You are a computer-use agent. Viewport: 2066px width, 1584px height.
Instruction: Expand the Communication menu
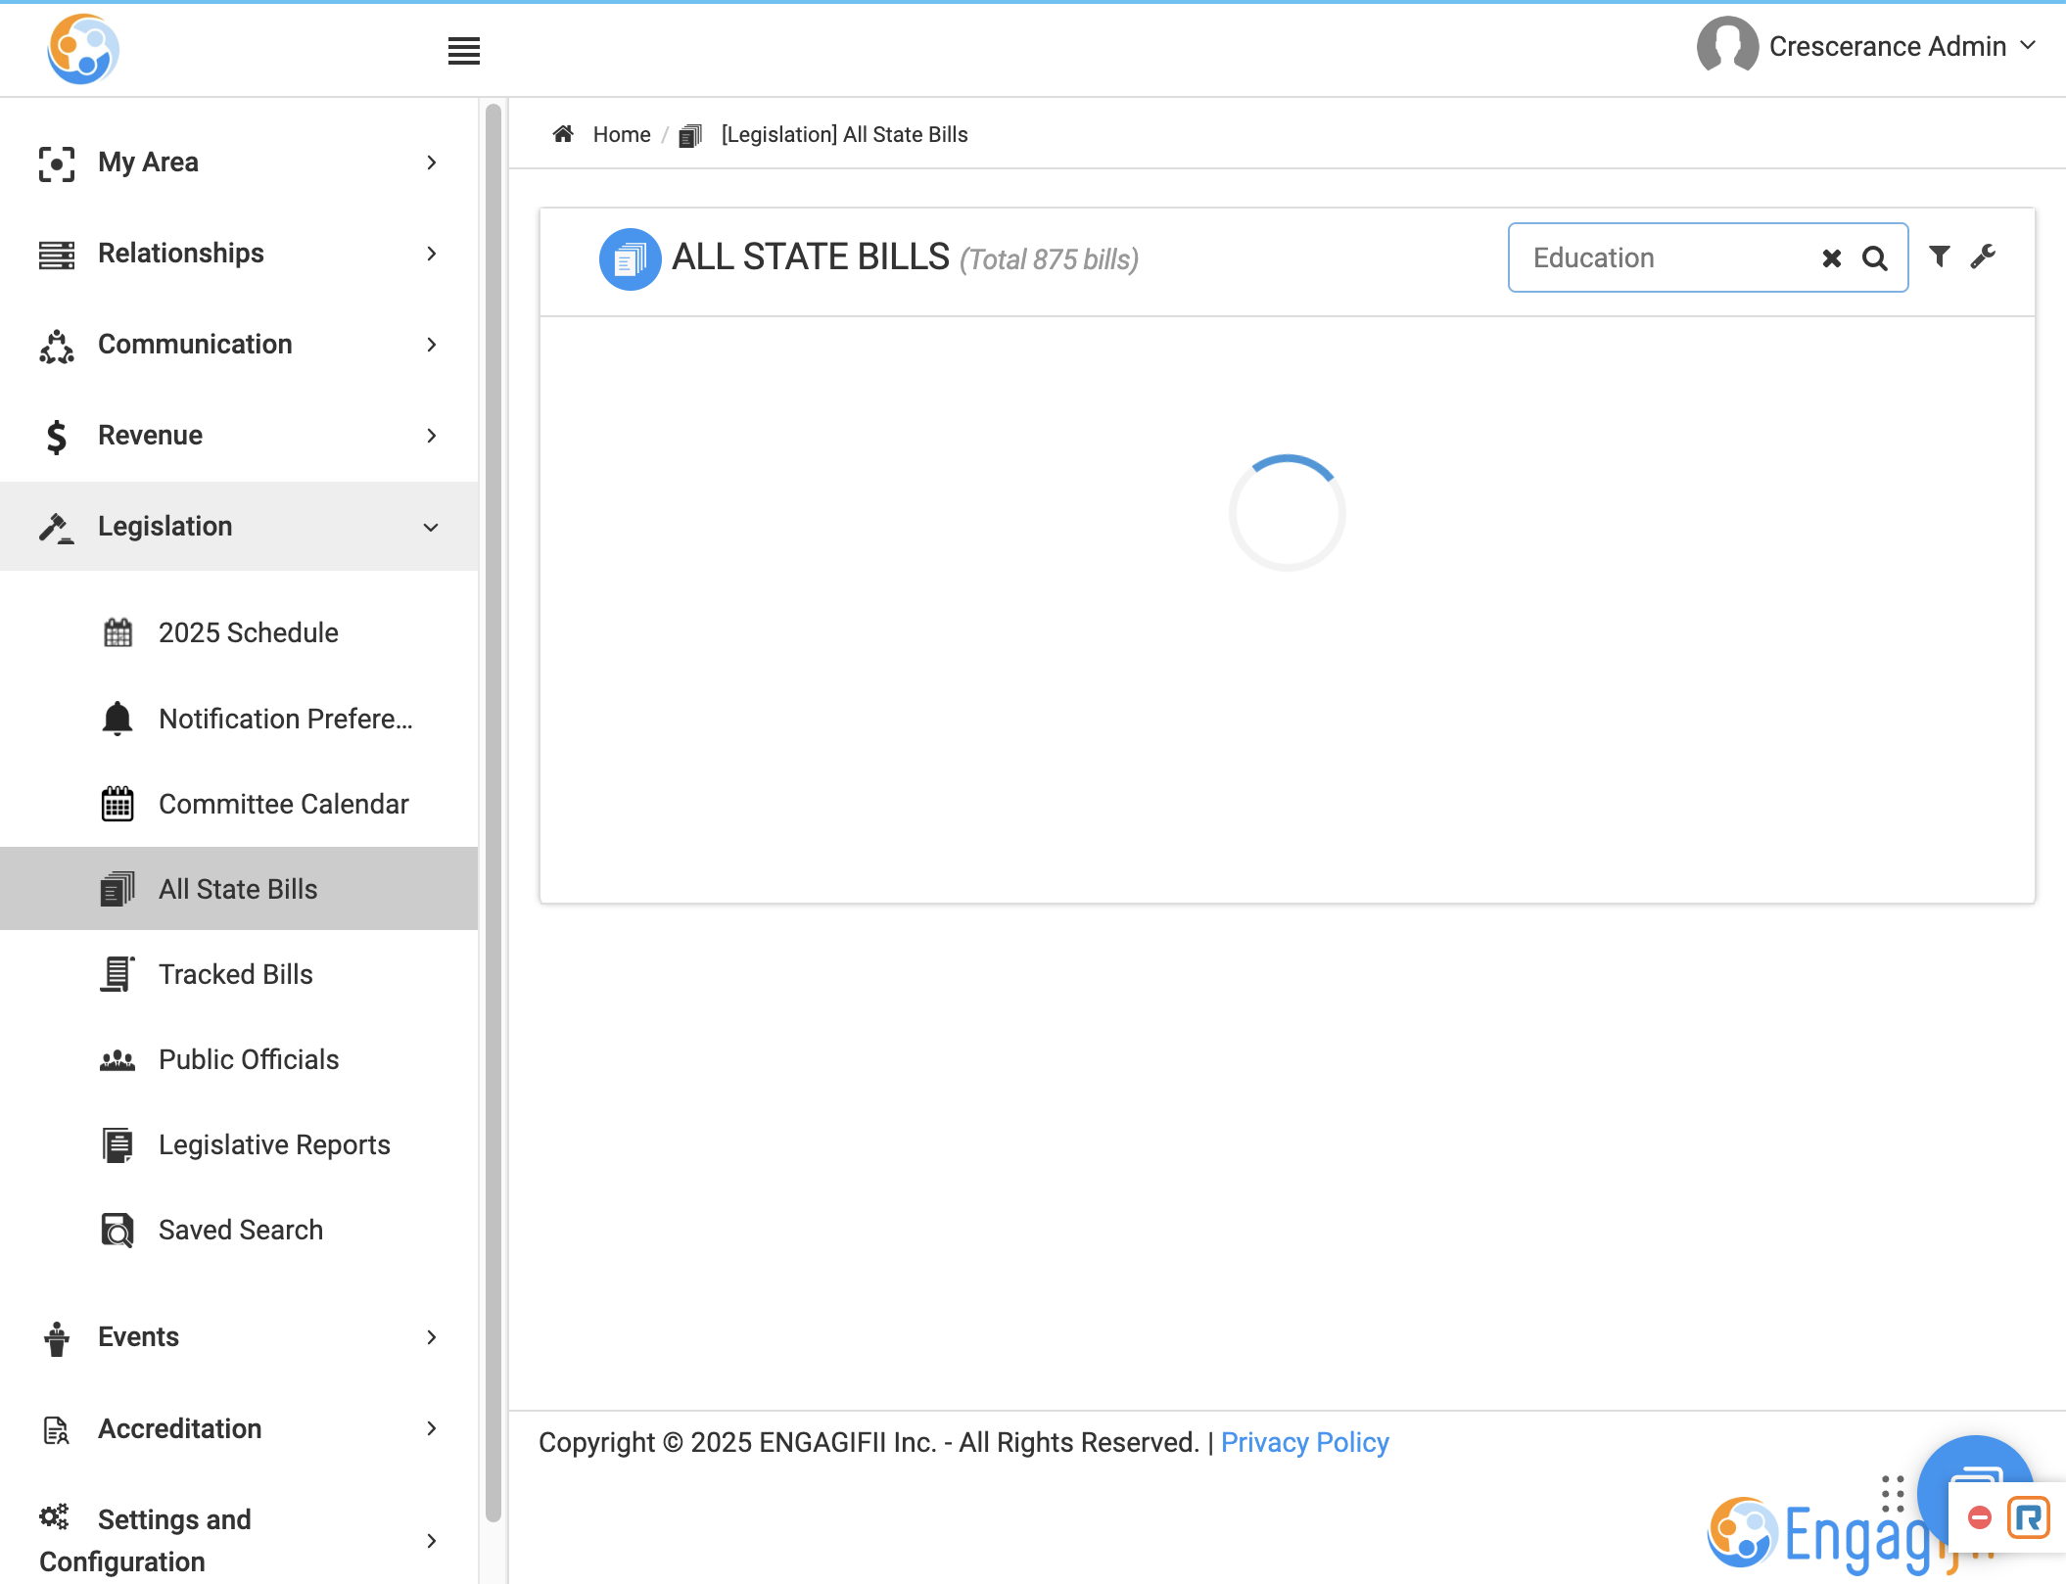pyautogui.click(x=239, y=345)
